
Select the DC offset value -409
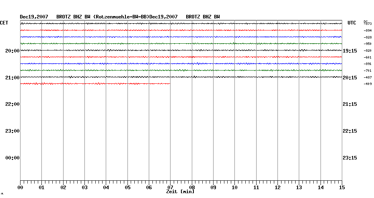pos(368,84)
